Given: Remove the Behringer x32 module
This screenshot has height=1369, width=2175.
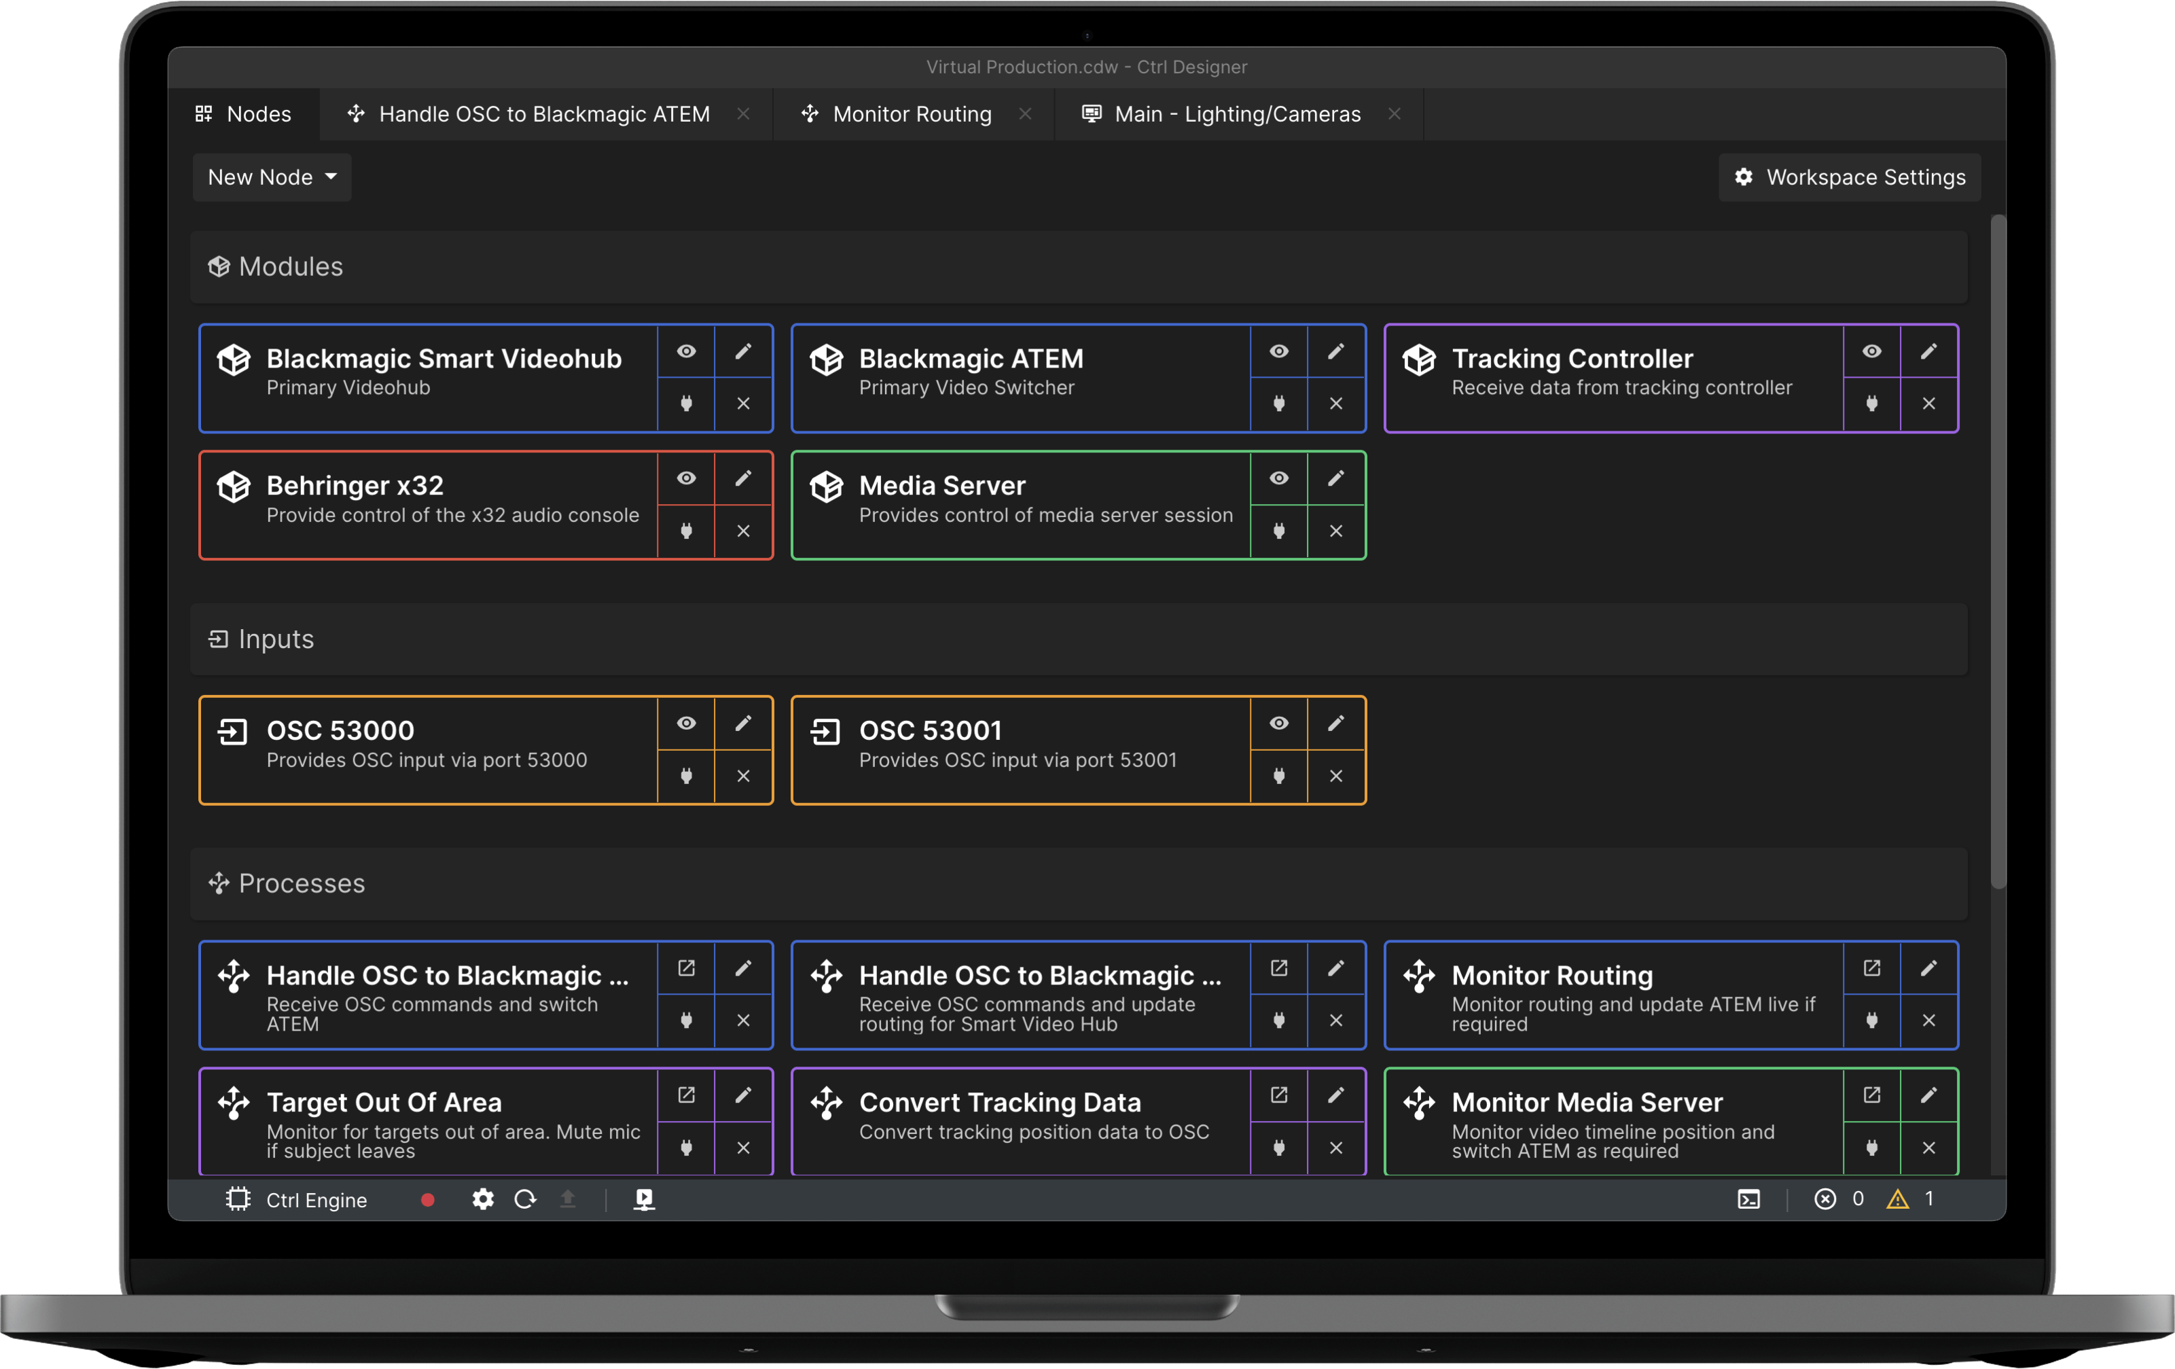Looking at the screenshot, I should tap(742, 531).
